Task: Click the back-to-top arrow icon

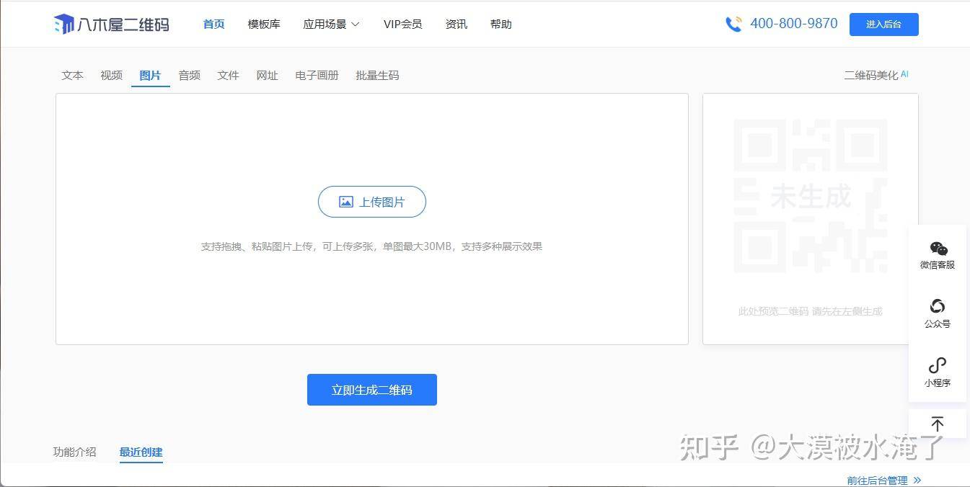Action: [x=938, y=424]
